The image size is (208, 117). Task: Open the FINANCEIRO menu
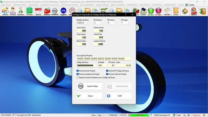coord(132,5)
